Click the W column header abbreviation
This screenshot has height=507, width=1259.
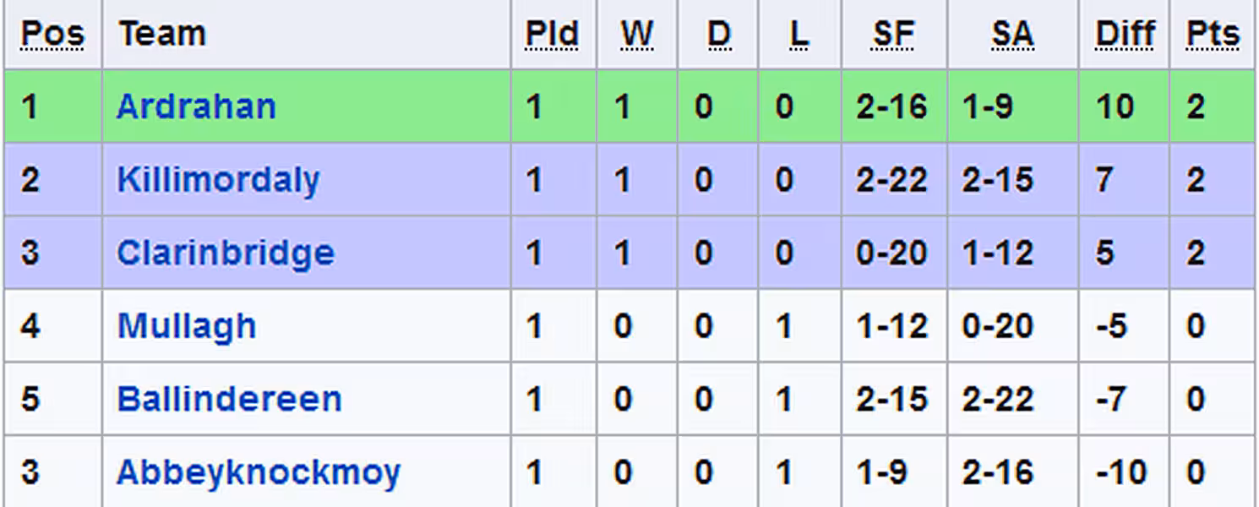(x=637, y=34)
